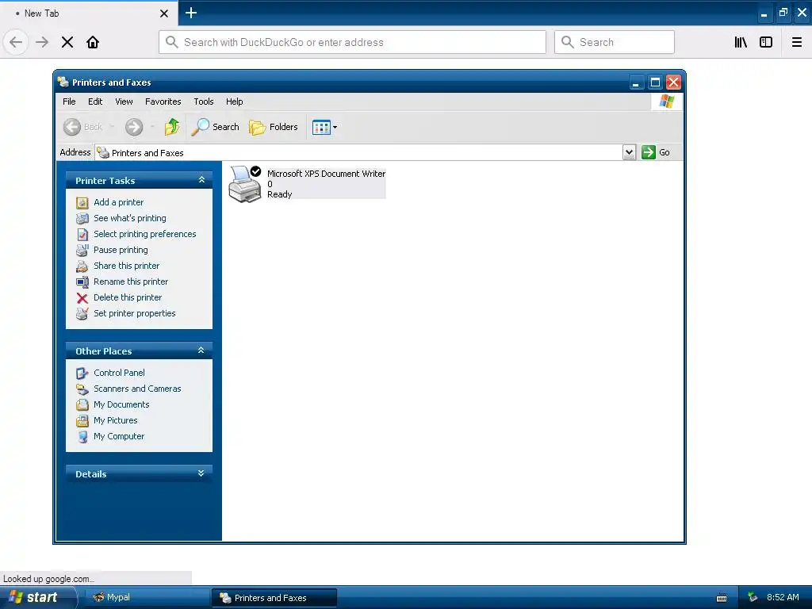Click the Printers and Faxes address field
Viewport: 812px width, 609px height.
(x=359, y=153)
